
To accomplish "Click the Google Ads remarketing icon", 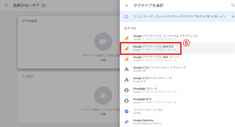I will 127,80.
